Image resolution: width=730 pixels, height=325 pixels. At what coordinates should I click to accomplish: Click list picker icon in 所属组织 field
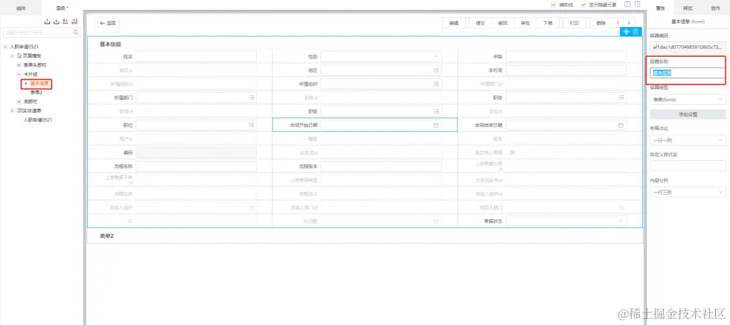pyautogui.click(x=436, y=84)
